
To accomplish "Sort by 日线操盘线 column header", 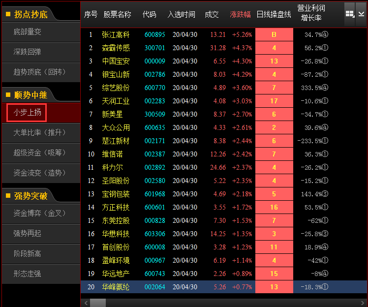I will [x=274, y=15].
